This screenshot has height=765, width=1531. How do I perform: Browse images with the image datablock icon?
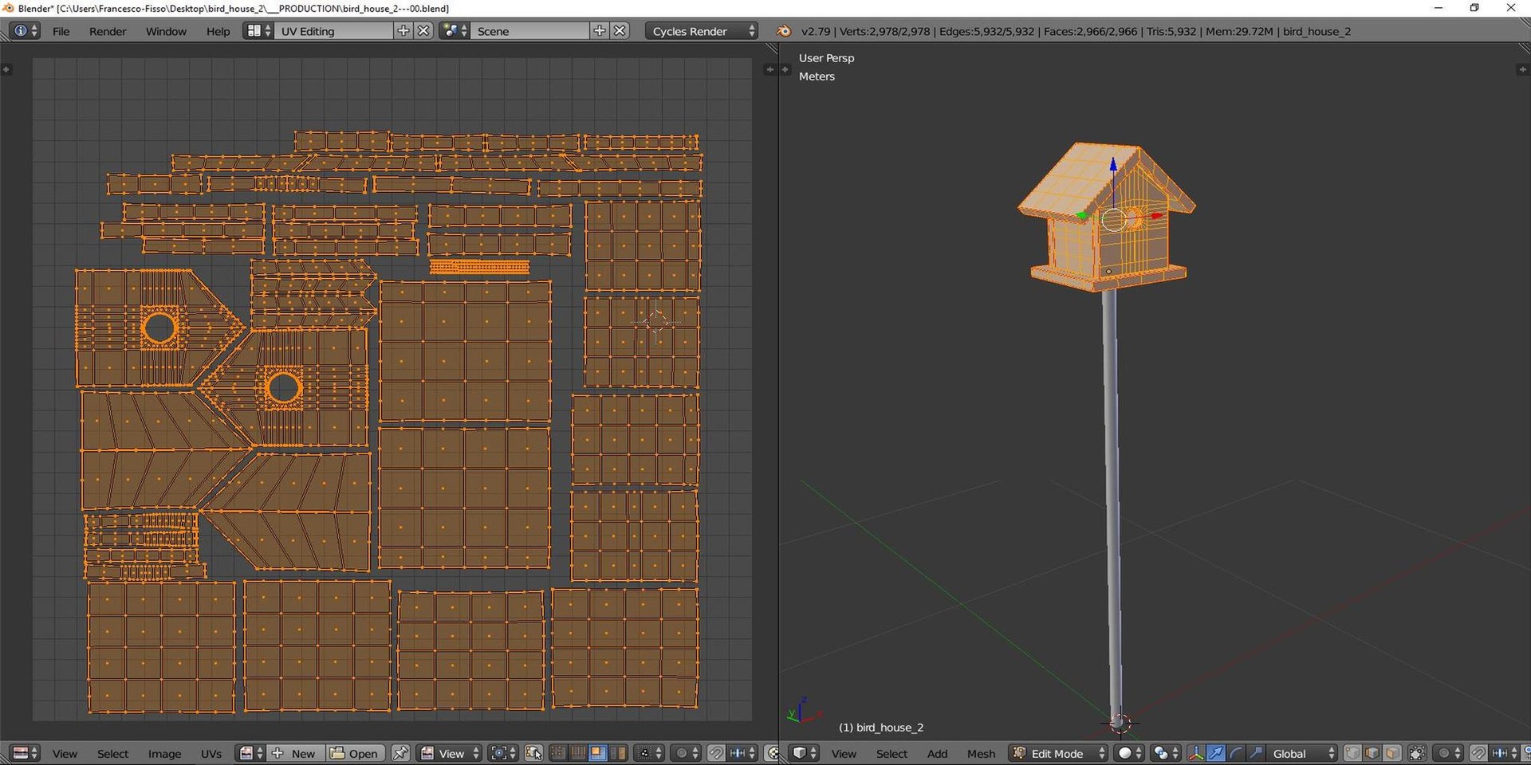pos(251,753)
